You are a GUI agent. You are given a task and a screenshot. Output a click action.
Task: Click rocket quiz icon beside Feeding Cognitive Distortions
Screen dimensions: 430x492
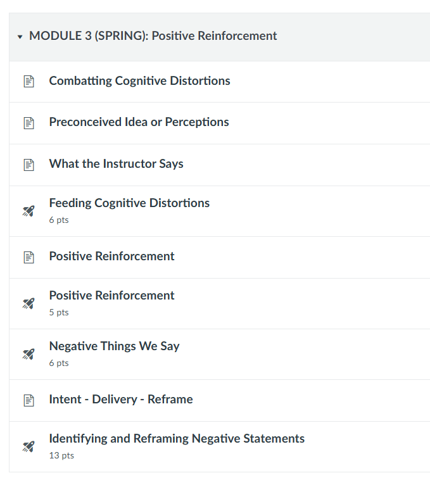tap(28, 211)
